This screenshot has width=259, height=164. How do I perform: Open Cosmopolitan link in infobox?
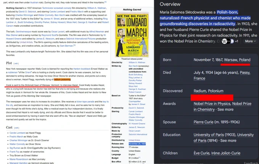point(134,102)
